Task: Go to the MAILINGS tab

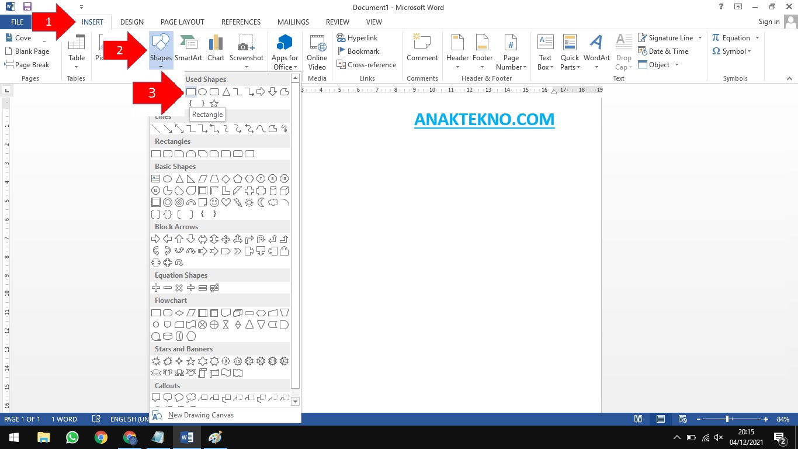Action: (293, 22)
